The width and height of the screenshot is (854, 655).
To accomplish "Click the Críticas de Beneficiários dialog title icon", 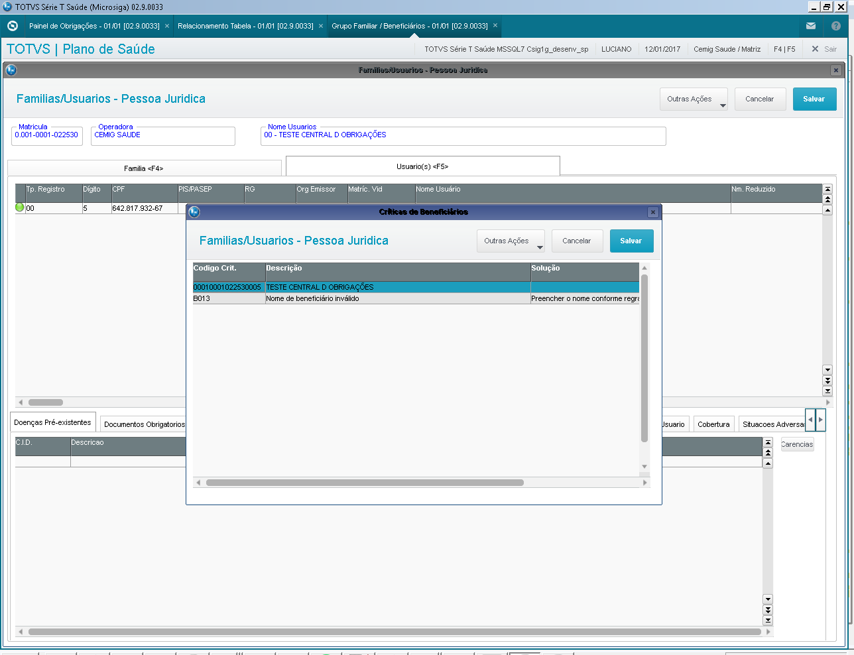I will (x=194, y=212).
